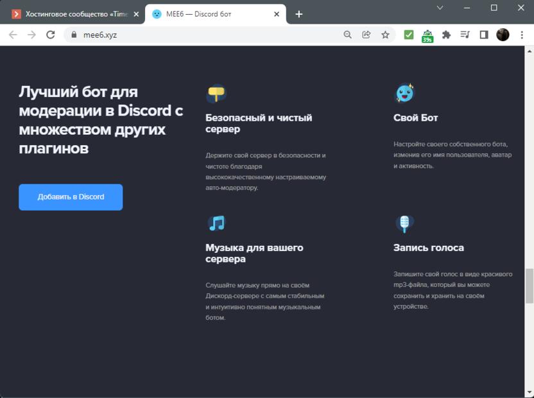
Task: Bookmark this page with the star
Action: click(x=385, y=35)
